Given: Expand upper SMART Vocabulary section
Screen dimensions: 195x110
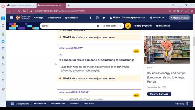Looking at the screenshot, I should point(99,37).
